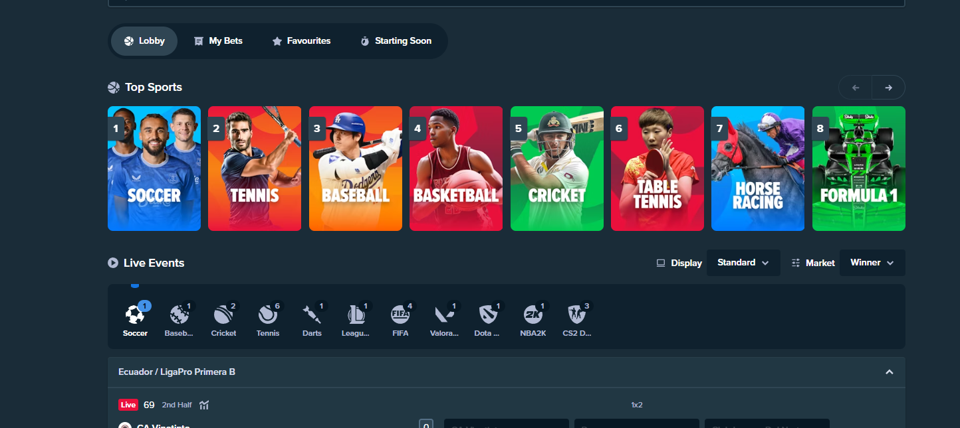Open the Baseball sport card
The image size is (960, 428).
(356, 169)
